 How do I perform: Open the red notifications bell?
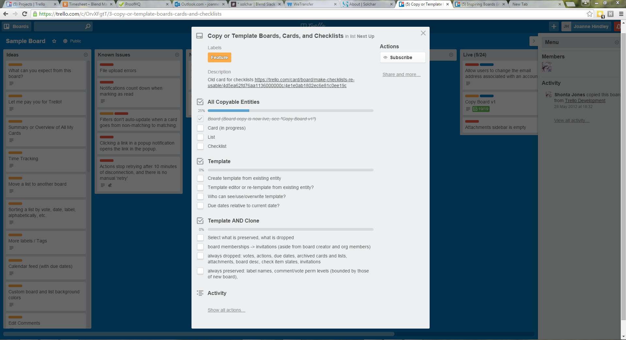coord(618,26)
